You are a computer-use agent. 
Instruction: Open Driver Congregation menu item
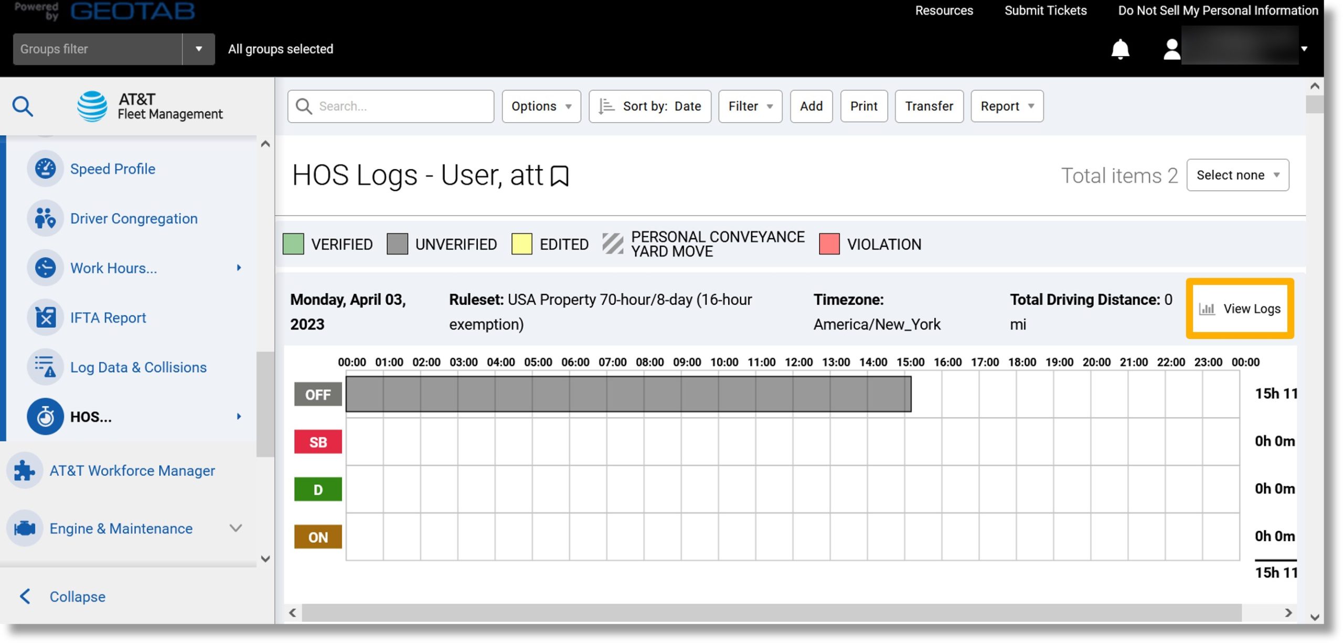[134, 218]
